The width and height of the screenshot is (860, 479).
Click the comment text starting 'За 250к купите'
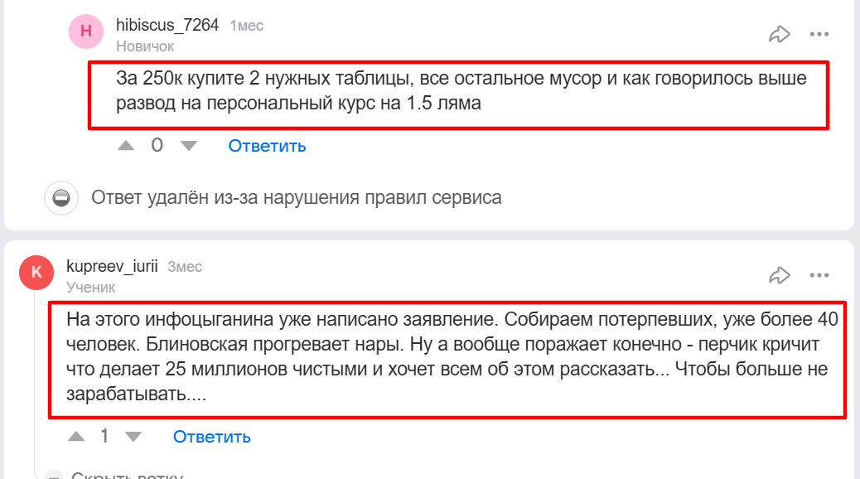coord(460,92)
